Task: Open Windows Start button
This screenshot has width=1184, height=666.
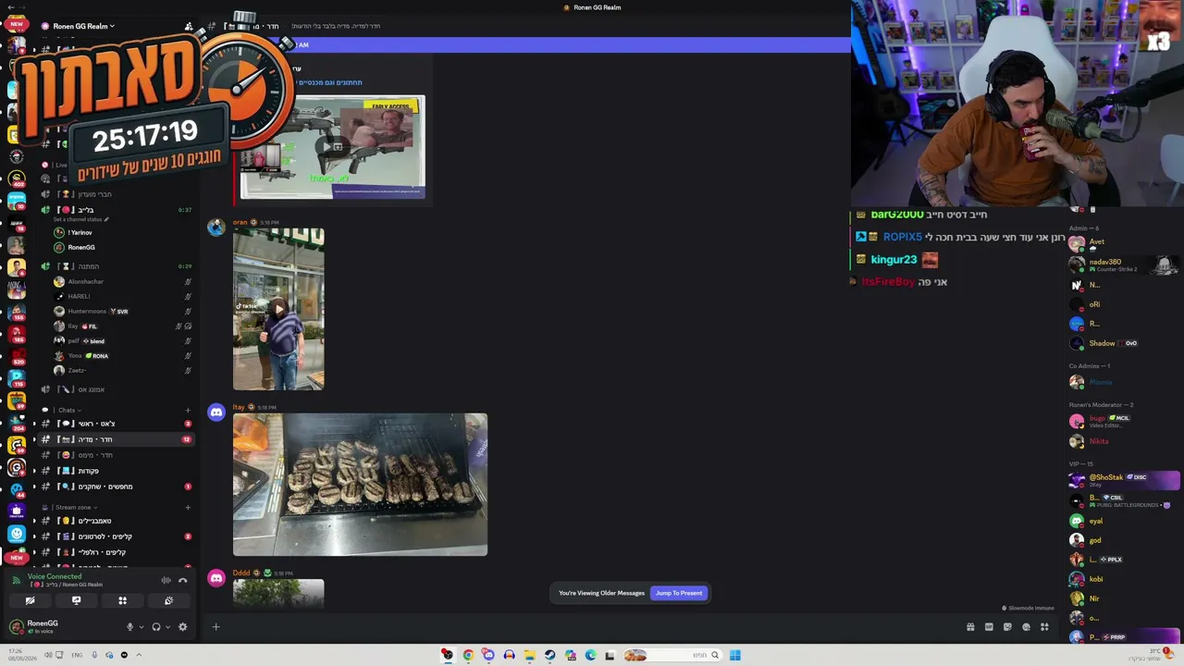Action: point(734,655)
